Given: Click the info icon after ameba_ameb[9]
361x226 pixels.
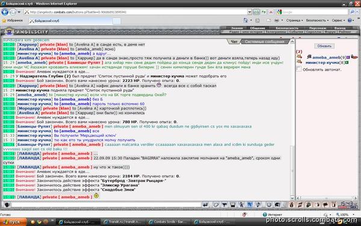Looking at the screenshot, I should coord(348,57).
